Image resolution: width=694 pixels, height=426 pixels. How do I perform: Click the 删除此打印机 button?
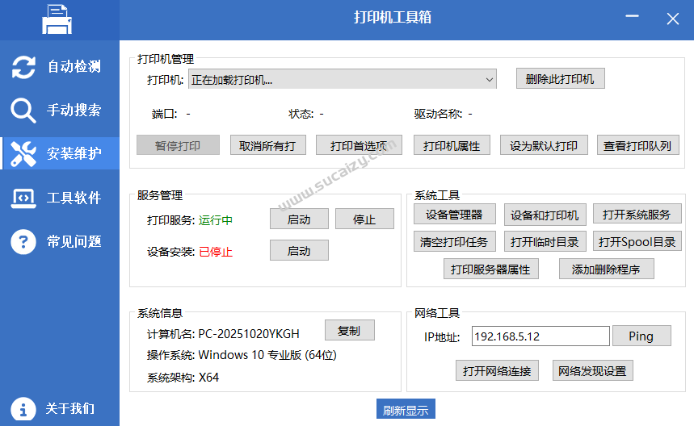(x=561, y=78)
